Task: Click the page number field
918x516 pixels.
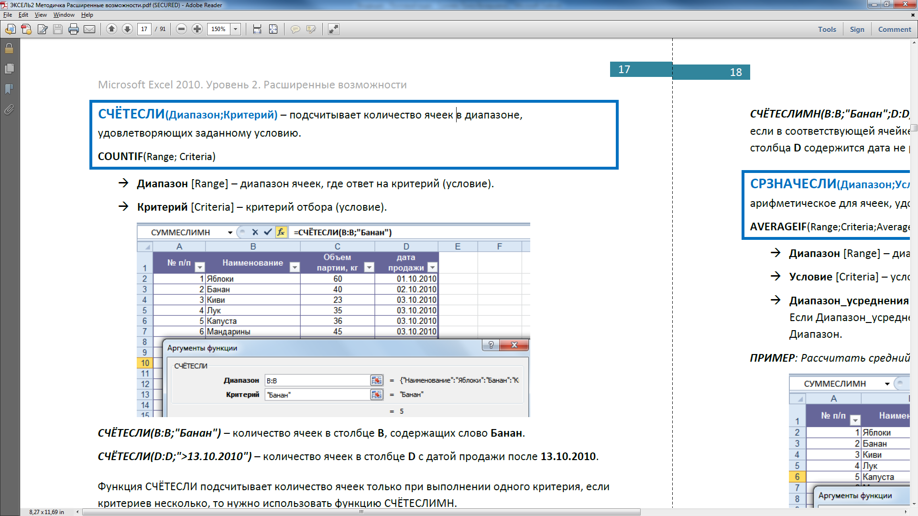Action: point(144,29)
